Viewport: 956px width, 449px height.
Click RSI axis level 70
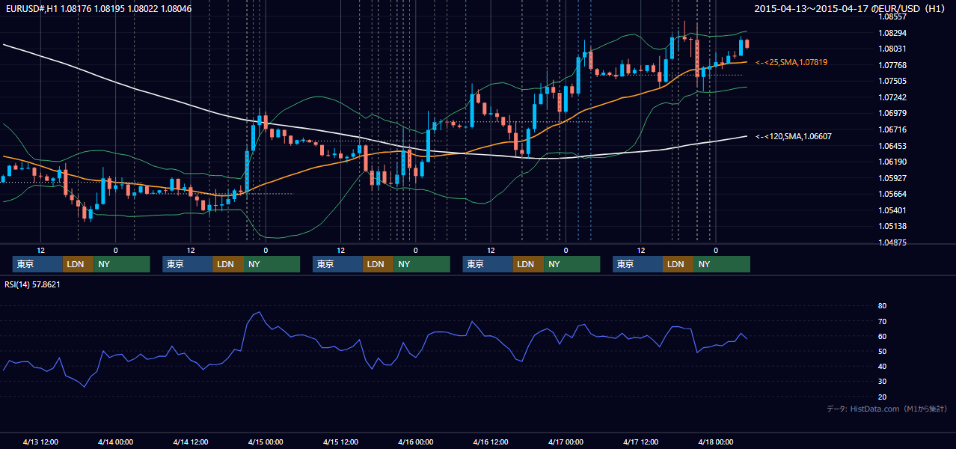[x=882, y=321]
